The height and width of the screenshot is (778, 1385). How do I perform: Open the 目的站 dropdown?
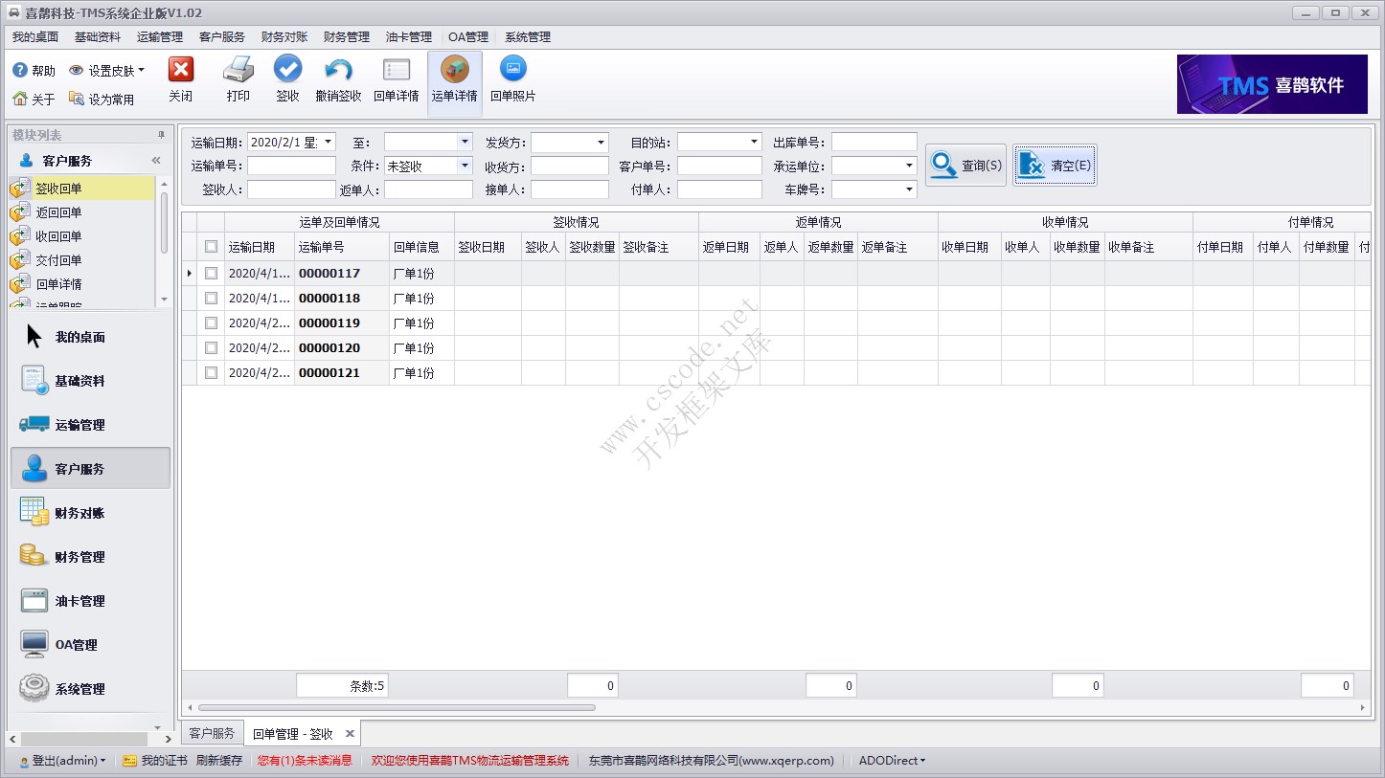[754, 142]
